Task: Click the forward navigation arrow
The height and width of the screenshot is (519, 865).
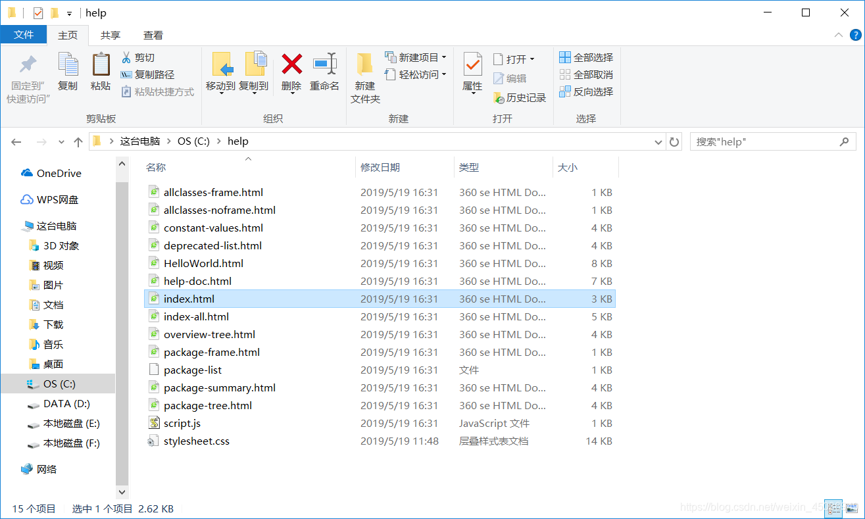Action: (x=41, y=141)
